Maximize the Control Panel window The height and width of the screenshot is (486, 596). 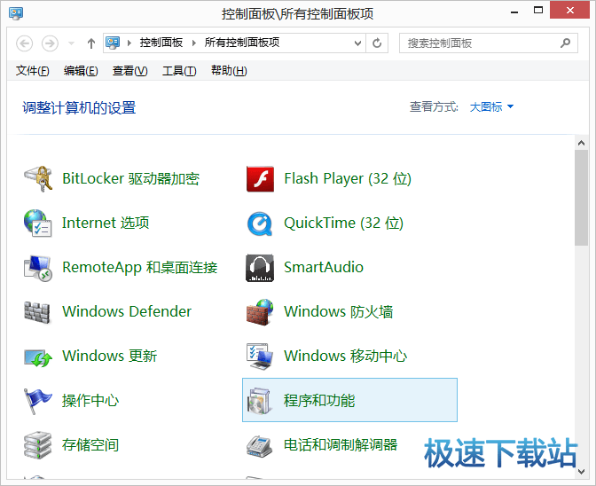(x=538, y=11)
